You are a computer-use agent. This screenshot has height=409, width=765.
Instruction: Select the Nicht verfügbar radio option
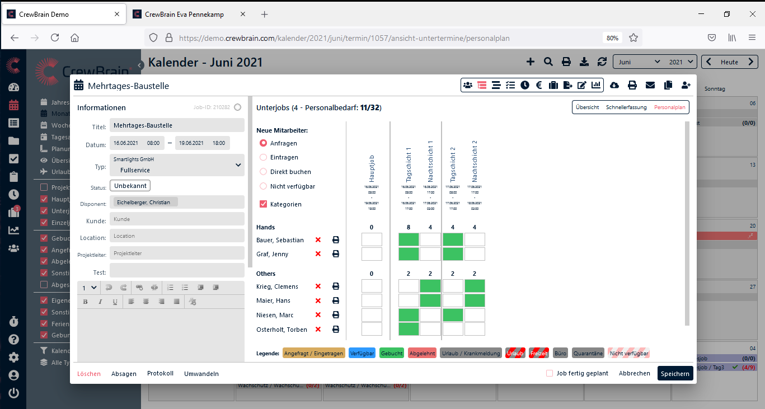click(263, 186)
